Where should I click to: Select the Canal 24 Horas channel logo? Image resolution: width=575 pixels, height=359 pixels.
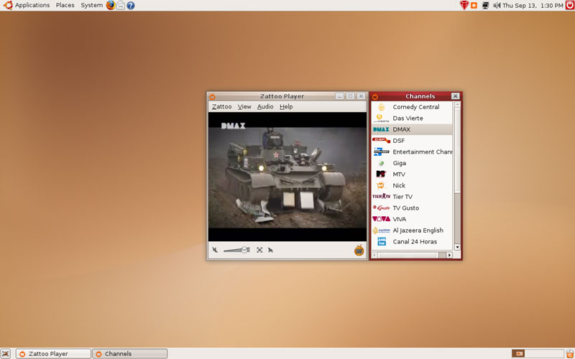pyautogui.click(x=382, y=241)
